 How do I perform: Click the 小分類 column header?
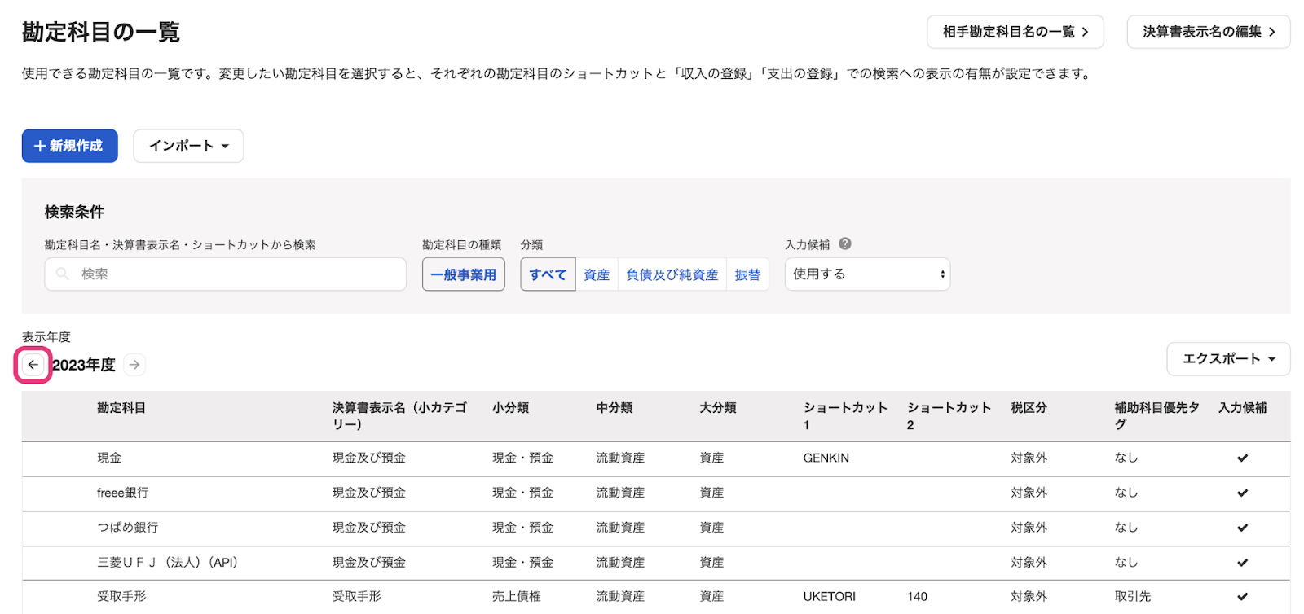coord(511,408)
